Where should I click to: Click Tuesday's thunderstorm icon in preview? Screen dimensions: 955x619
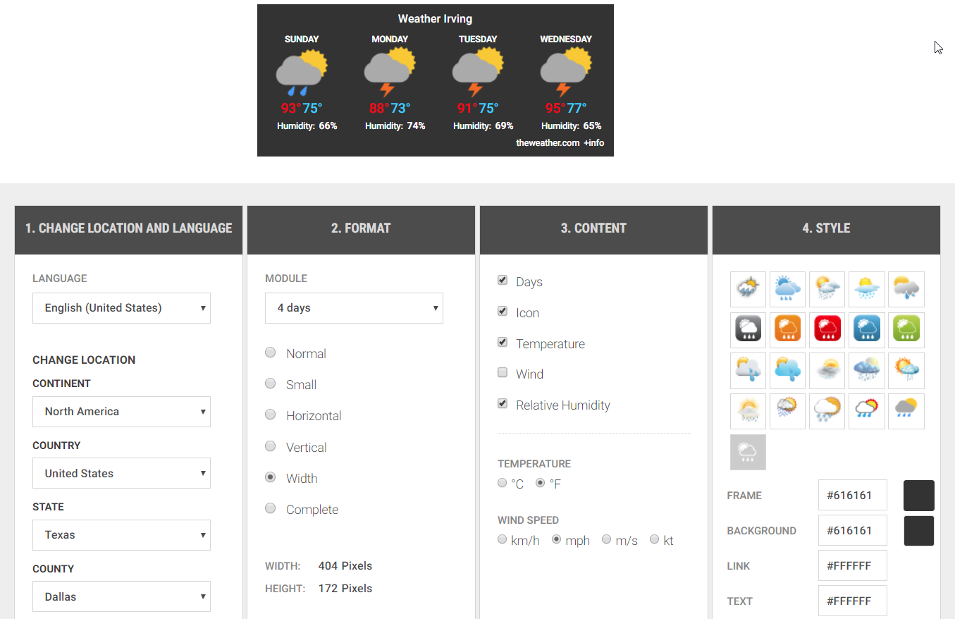(x=478, y=73)
